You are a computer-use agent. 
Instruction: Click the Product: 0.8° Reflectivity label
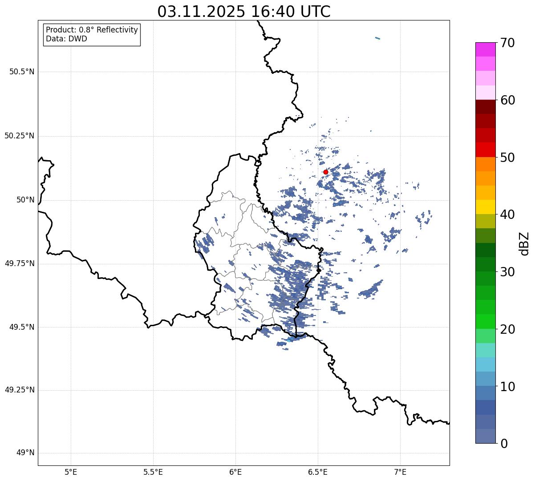(x=92, y=30)
